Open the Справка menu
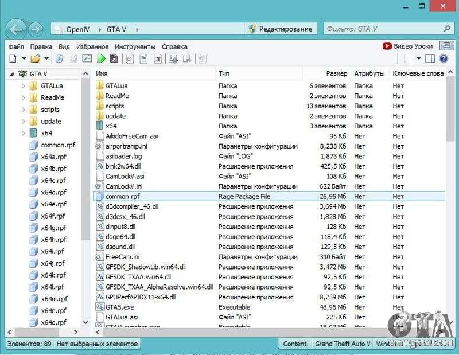The image size is (459, 355). 174,46
